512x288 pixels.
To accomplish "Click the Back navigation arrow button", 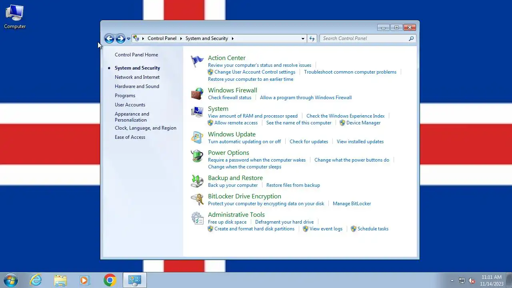I will click(109, 38).
